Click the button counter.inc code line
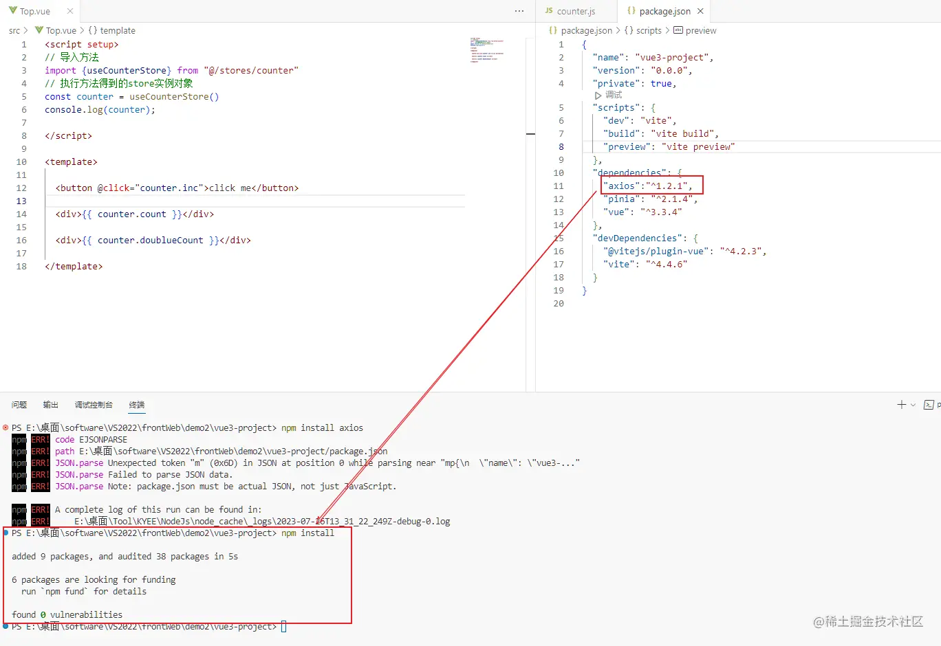 [177, 188]
